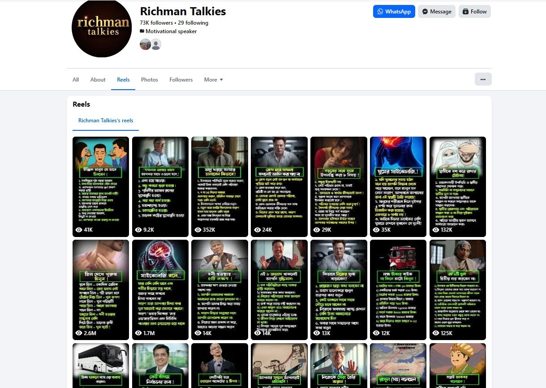Click the Richman Talkies profile picture
The width and height of the screenshot is (546, 388).
(x=101, y=28)
